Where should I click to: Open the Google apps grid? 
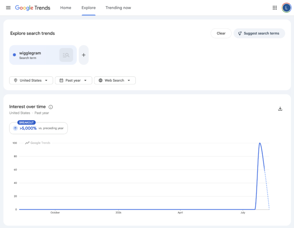(275, 8)
